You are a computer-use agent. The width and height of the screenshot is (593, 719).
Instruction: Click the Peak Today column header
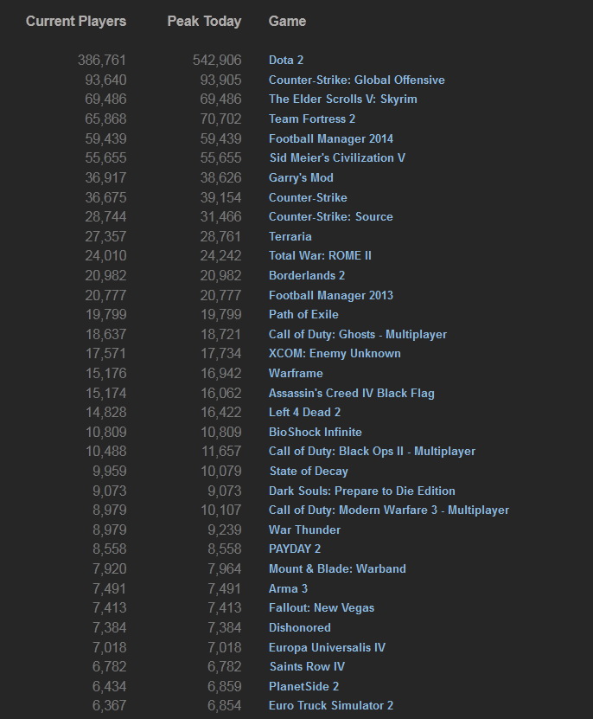pos(204,21)
